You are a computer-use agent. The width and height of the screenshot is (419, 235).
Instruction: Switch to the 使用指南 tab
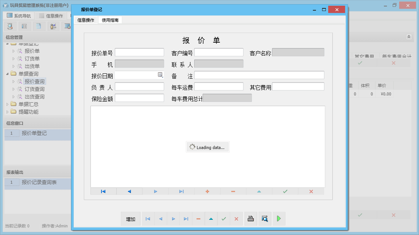coord(111,20)
